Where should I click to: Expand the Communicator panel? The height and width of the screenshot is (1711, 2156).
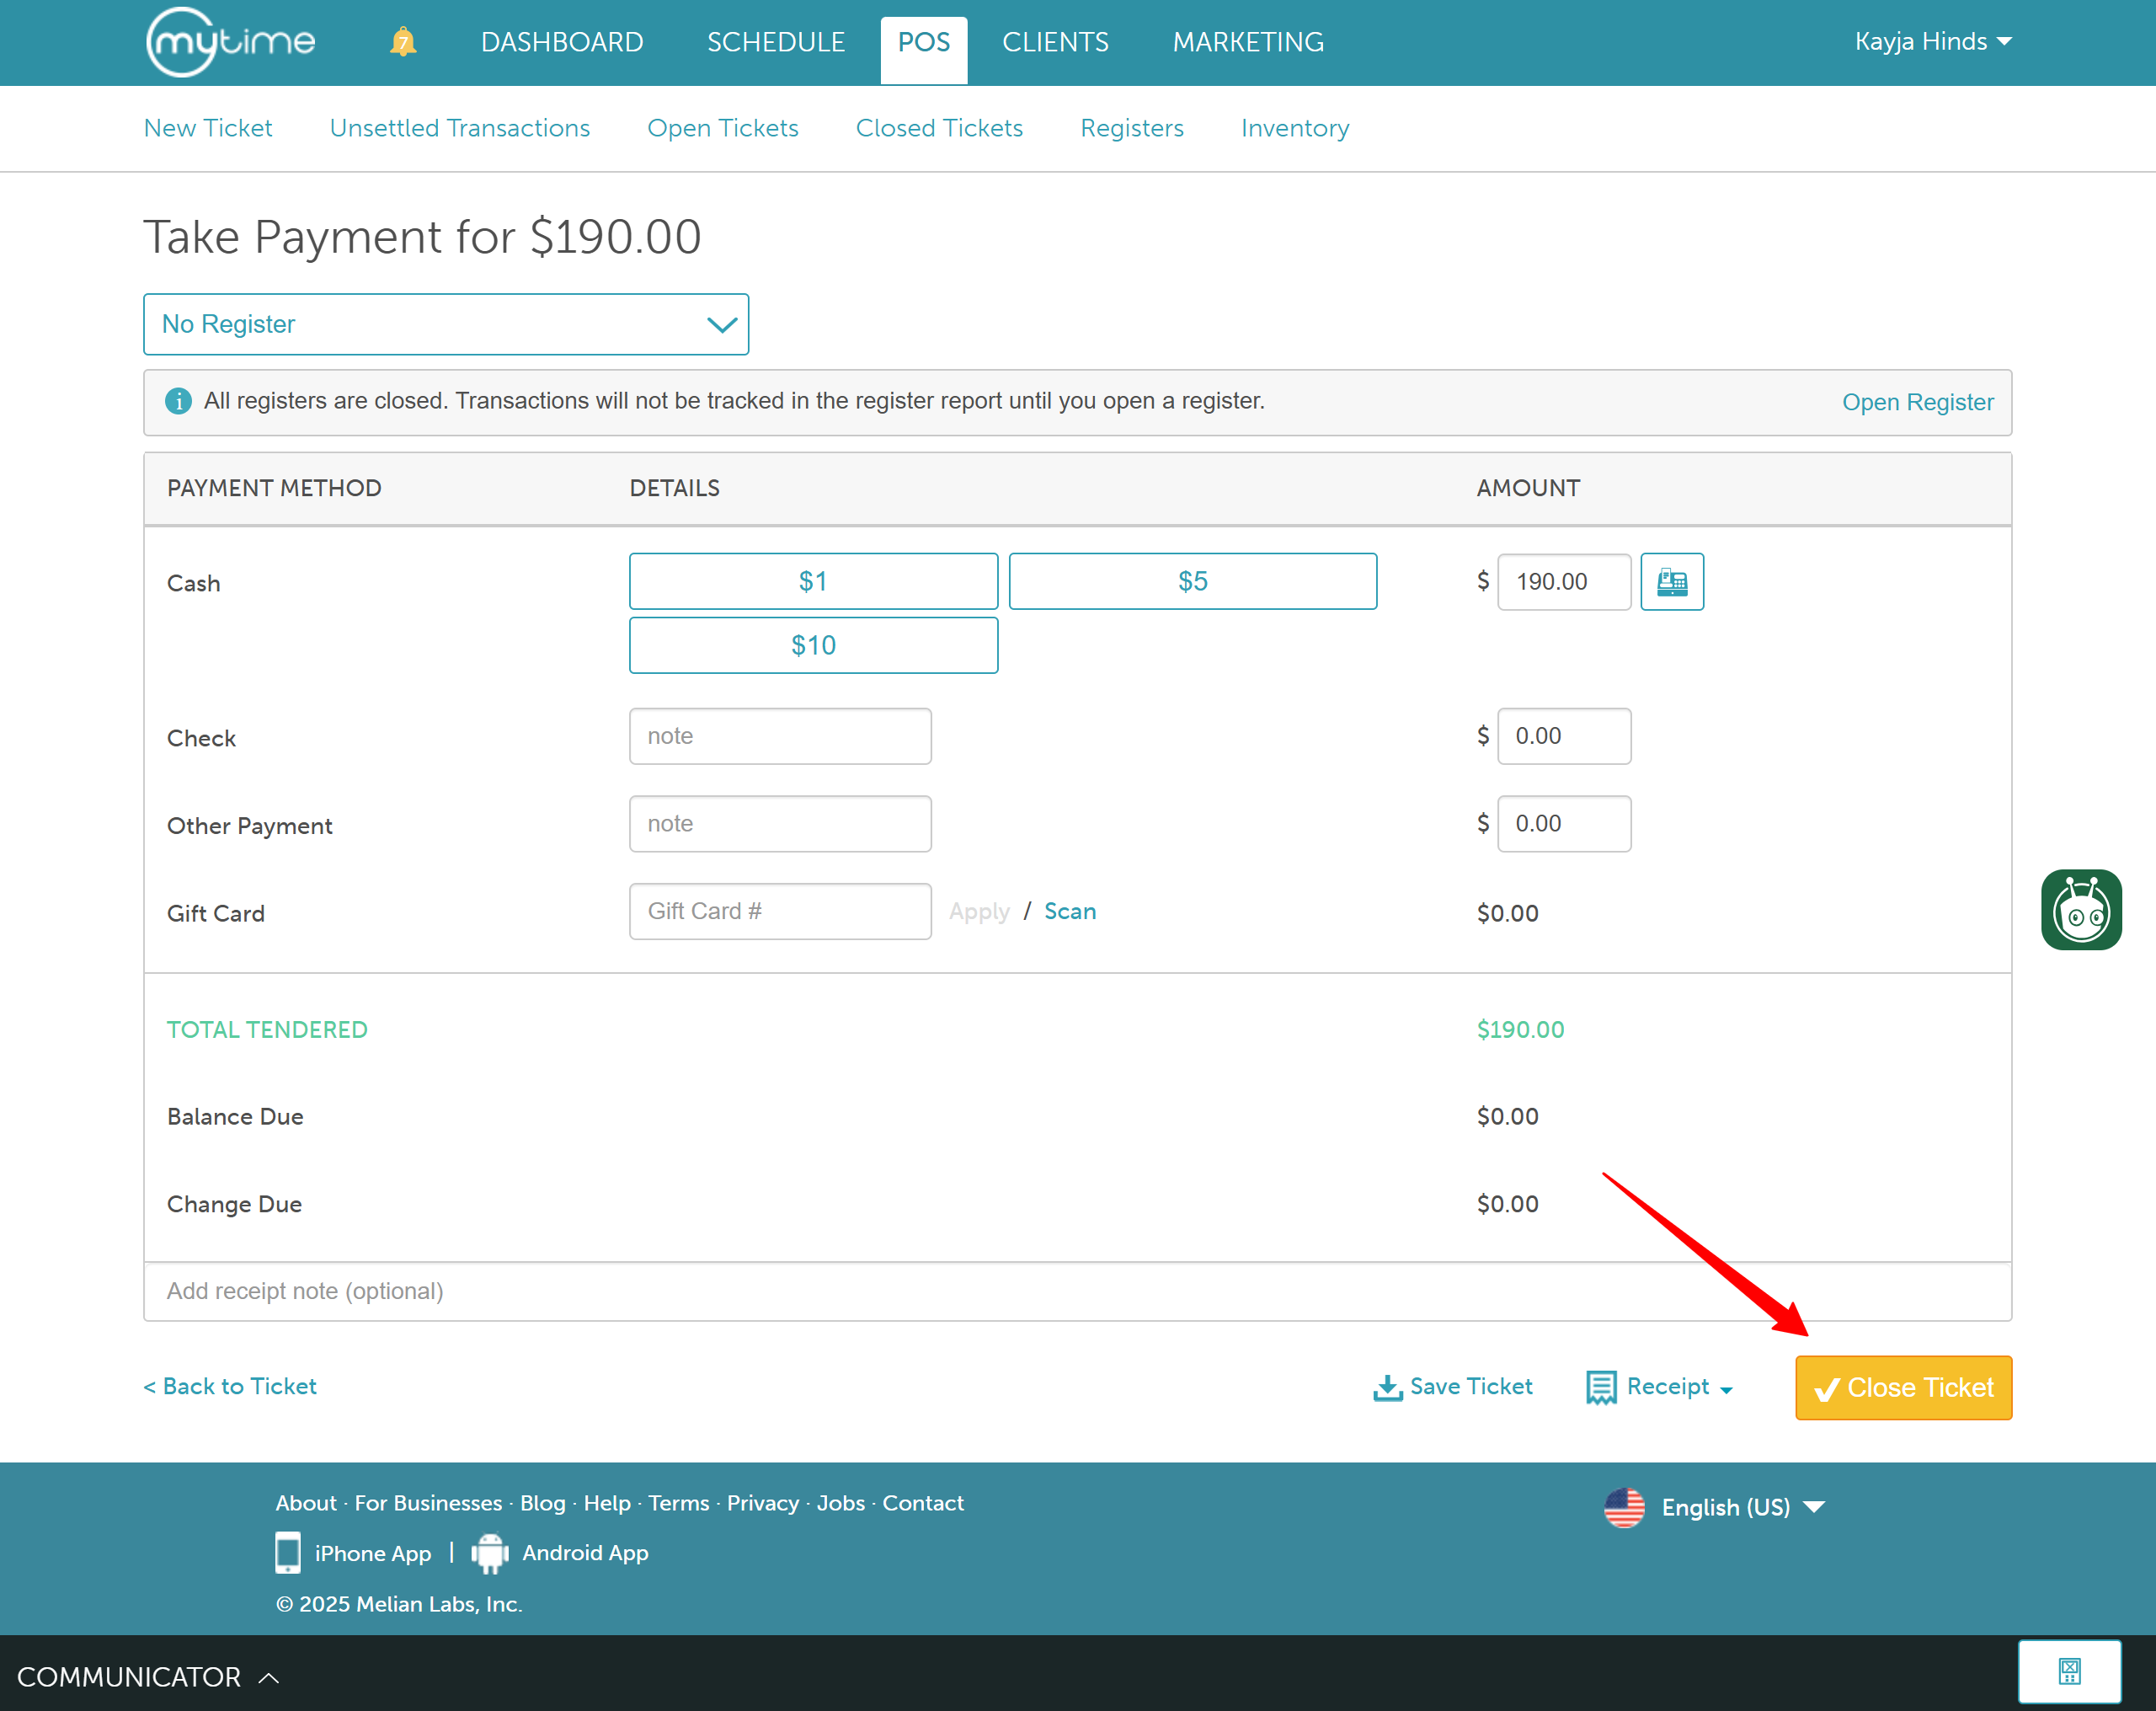147,1676
